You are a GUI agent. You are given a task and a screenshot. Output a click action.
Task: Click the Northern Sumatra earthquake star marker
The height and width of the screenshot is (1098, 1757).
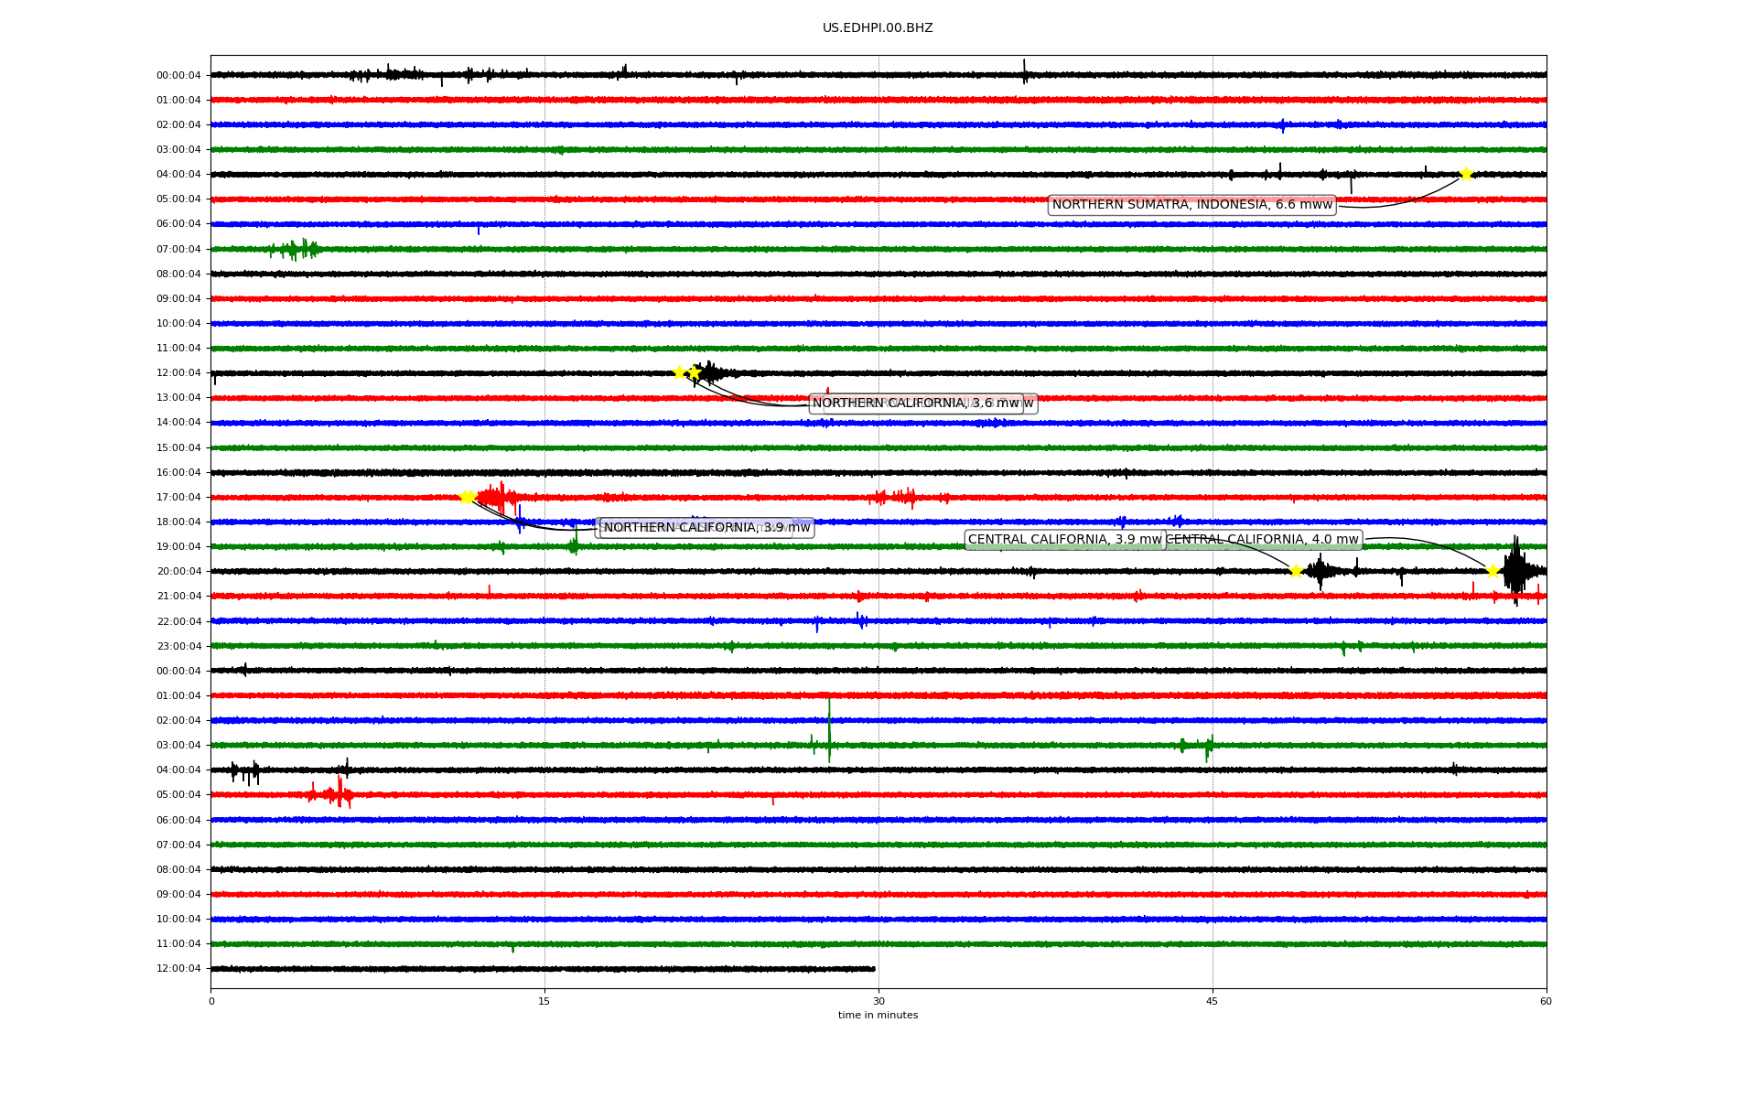[1465, 174]
